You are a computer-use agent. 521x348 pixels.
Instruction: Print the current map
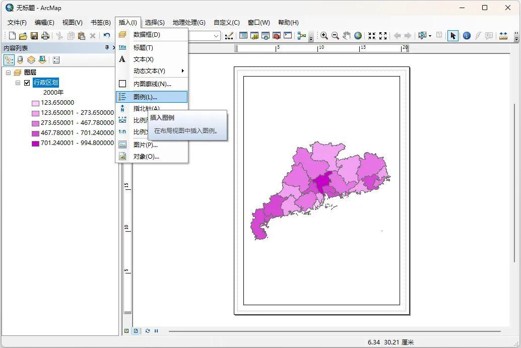(x=45, y=36)
